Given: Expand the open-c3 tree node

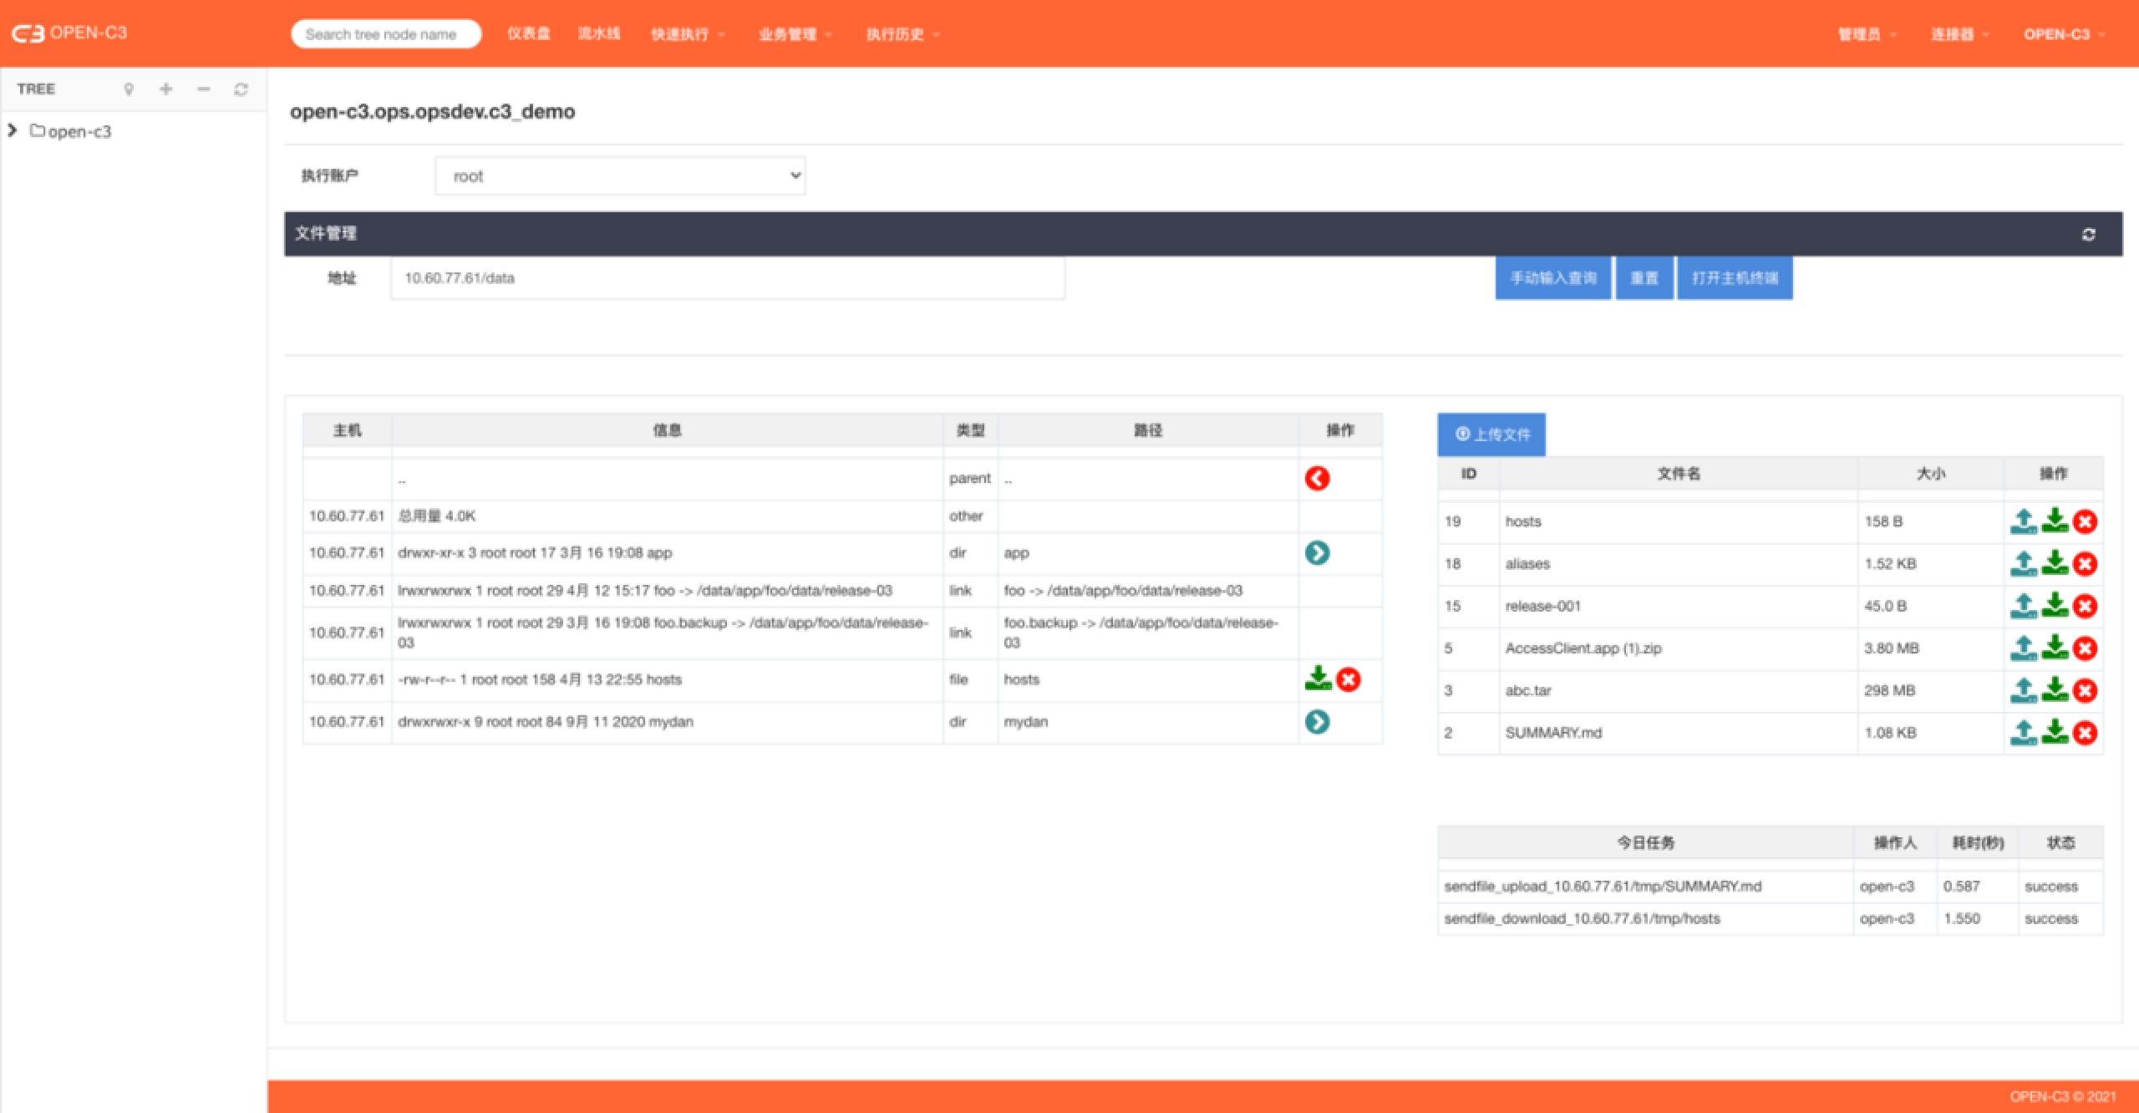Looking at the screenshot, I should pyautogui.click(x=12, y=130).
